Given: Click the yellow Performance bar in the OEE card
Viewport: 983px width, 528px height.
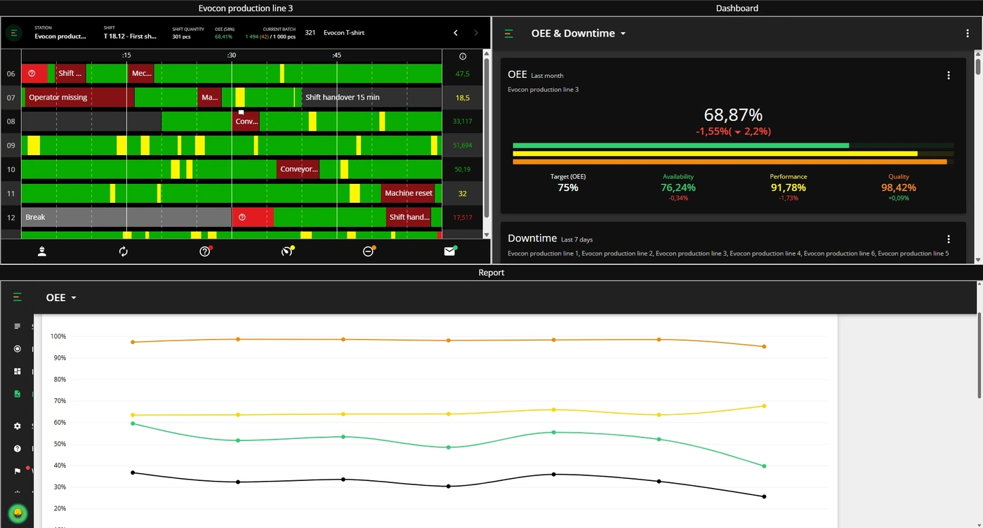Looking at the screenshot, I should coord(715,154).
